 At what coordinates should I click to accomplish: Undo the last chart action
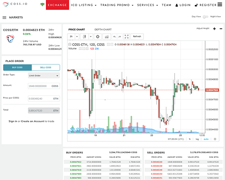coord(114,36)
